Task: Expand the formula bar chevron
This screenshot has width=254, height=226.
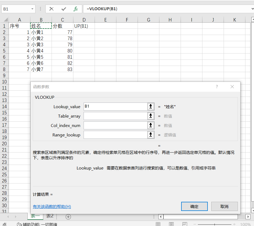Action: tap(252, 9)
